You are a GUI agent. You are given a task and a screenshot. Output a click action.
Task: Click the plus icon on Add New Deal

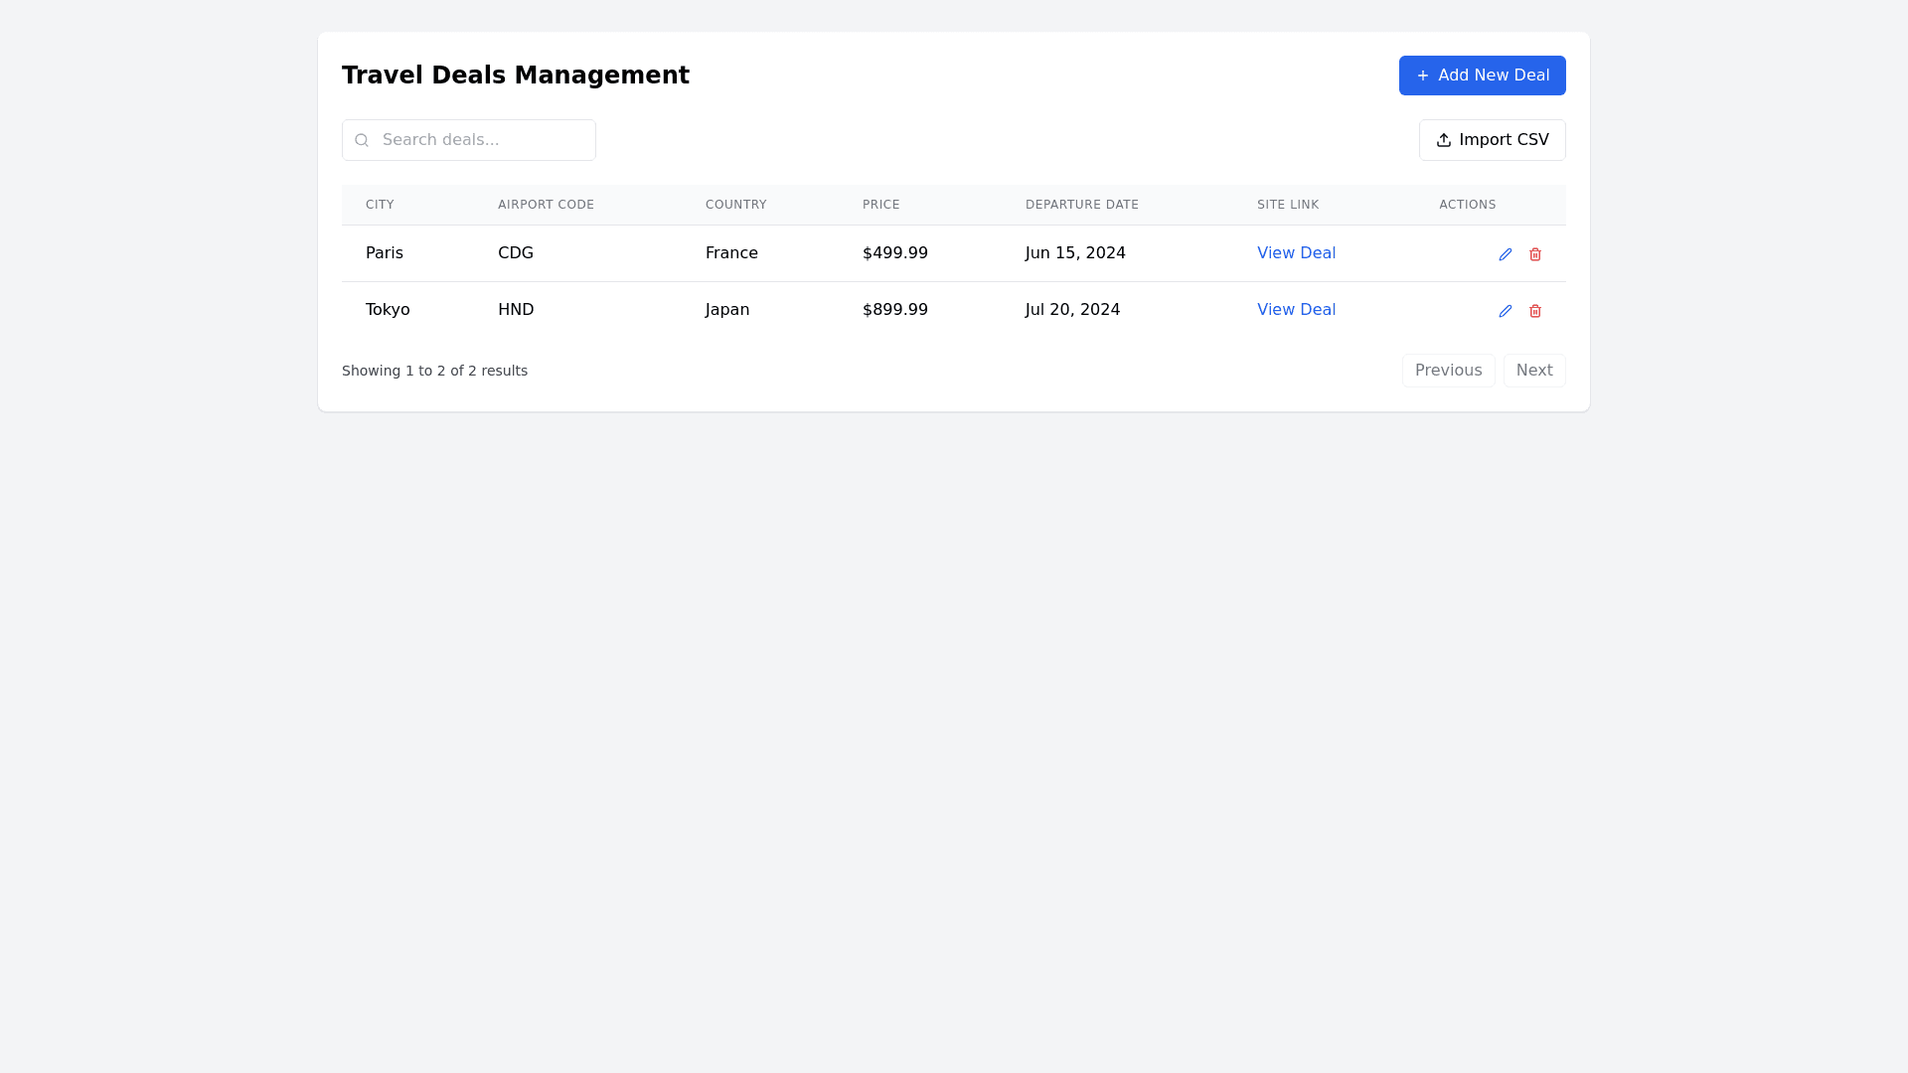click(1423, 76)
